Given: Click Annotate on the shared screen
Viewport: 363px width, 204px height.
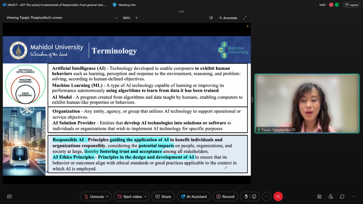Looking at the screenshot, I should pos(228,18).
